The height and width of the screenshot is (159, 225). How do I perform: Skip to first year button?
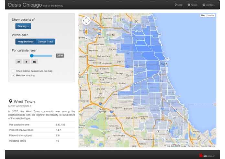pos(19,62)
